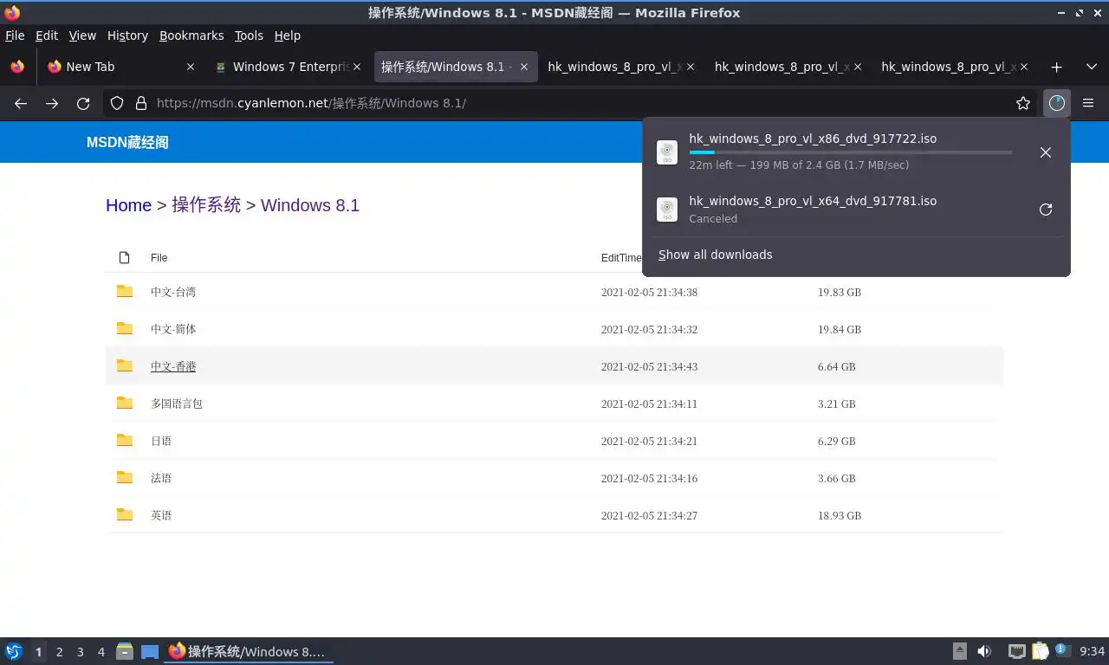This screenshot has height=665, width=1109.
Task: Open the 中文-香港 folder
Action: (x=173, y=366)
